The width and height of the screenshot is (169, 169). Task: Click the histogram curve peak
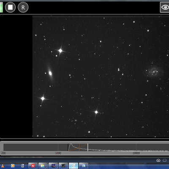71,144
